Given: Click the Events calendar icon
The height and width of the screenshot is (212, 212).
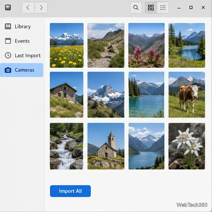Looking at the screenshot, I should coord(8,41).
